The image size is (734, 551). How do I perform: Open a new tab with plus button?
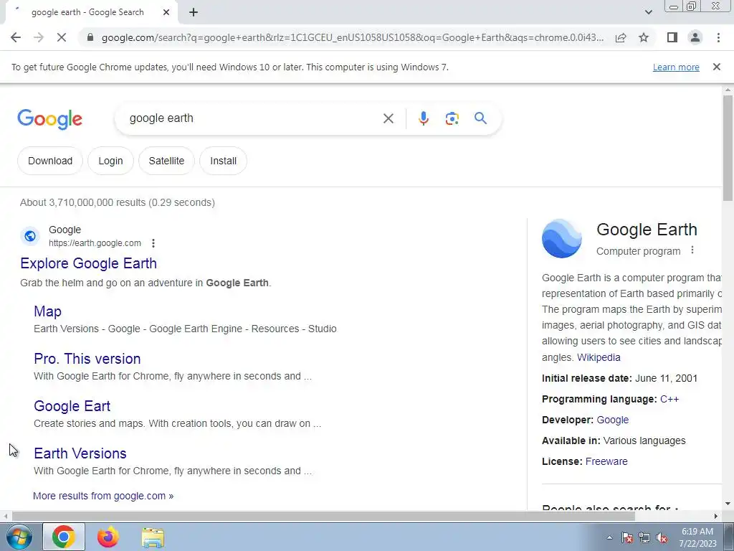pos(194,13)
